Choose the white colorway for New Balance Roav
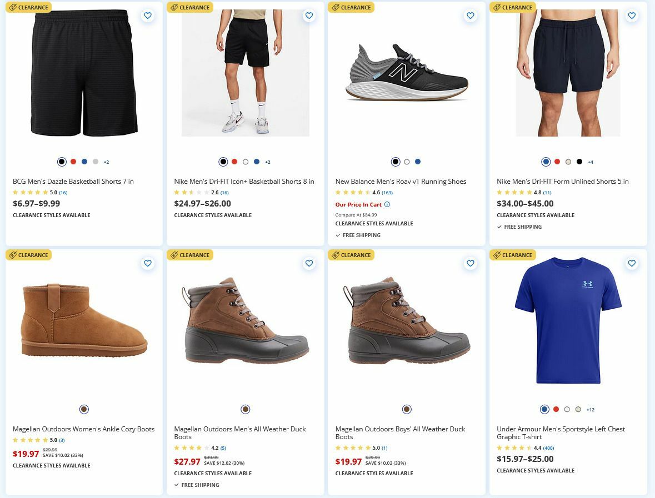 click(x=407, y=162)
